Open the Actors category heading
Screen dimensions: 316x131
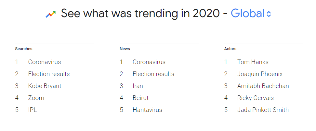pos(230,49)
